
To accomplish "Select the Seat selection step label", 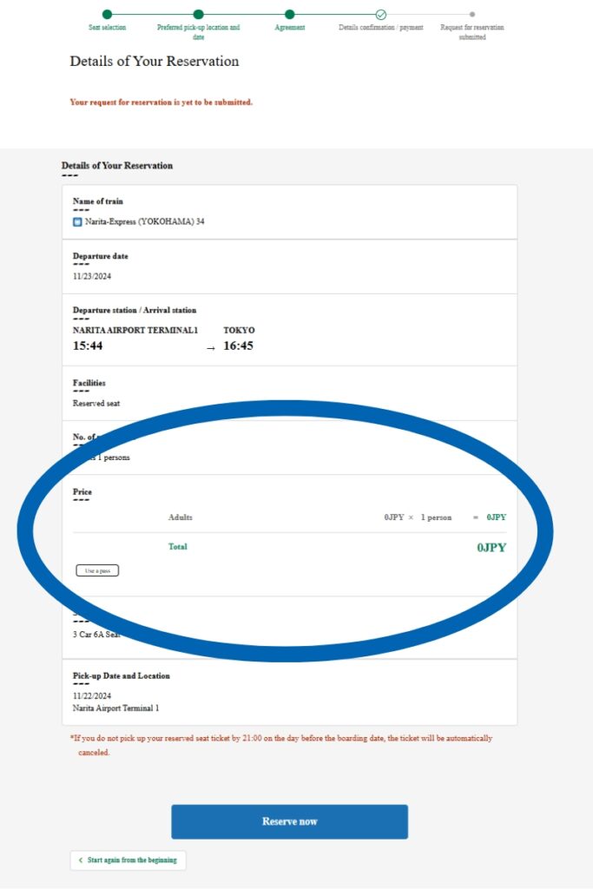I will tap(107, 28).
